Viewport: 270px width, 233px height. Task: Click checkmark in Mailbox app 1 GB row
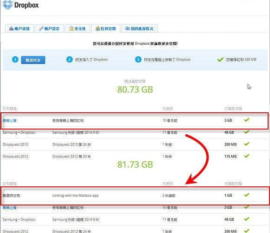[x=247, y=195]
